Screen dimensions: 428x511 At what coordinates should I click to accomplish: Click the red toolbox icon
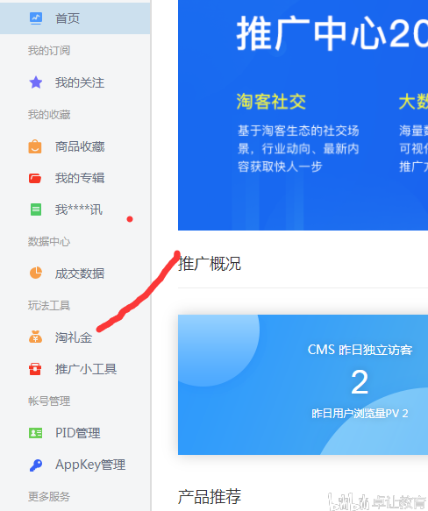(35, 369)
